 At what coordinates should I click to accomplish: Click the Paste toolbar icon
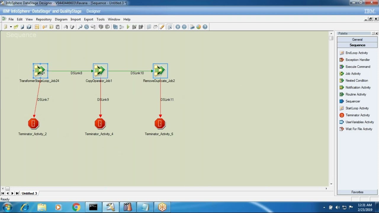click(58, 27)
